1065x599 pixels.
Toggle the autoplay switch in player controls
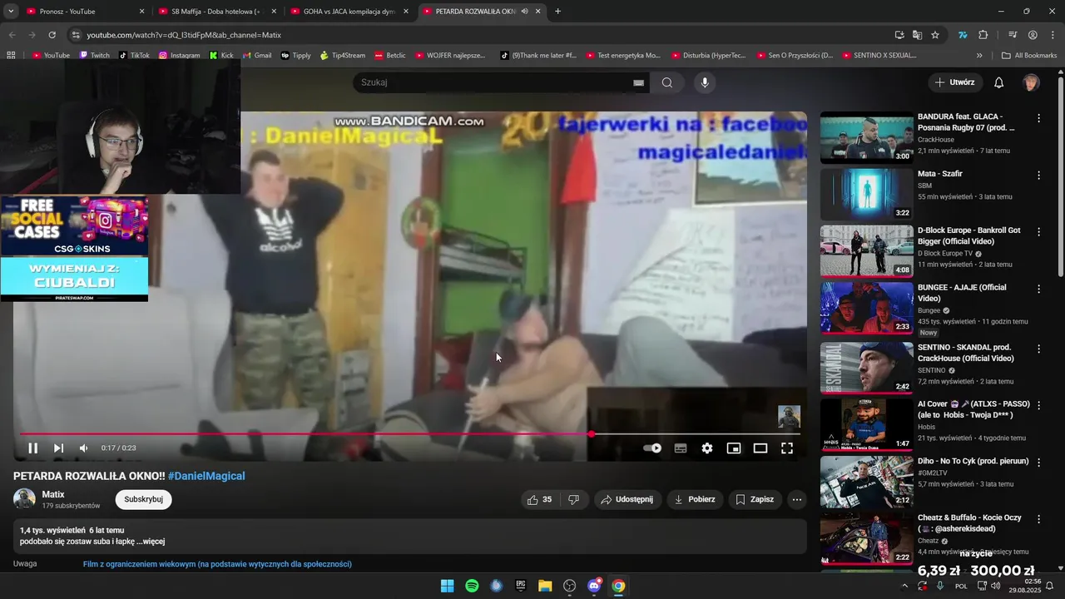pyautogui.click(x=652, y=448)
